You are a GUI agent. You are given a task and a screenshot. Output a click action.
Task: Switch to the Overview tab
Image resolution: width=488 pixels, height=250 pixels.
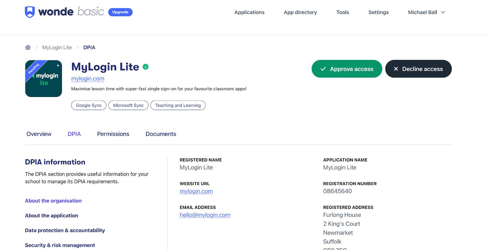pos(39,134)
